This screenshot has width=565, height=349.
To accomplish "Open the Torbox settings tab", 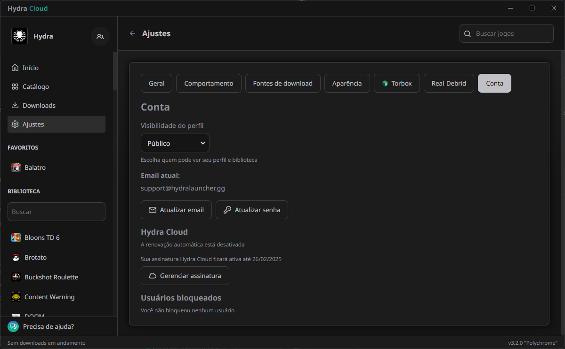I will click(396, 83).
